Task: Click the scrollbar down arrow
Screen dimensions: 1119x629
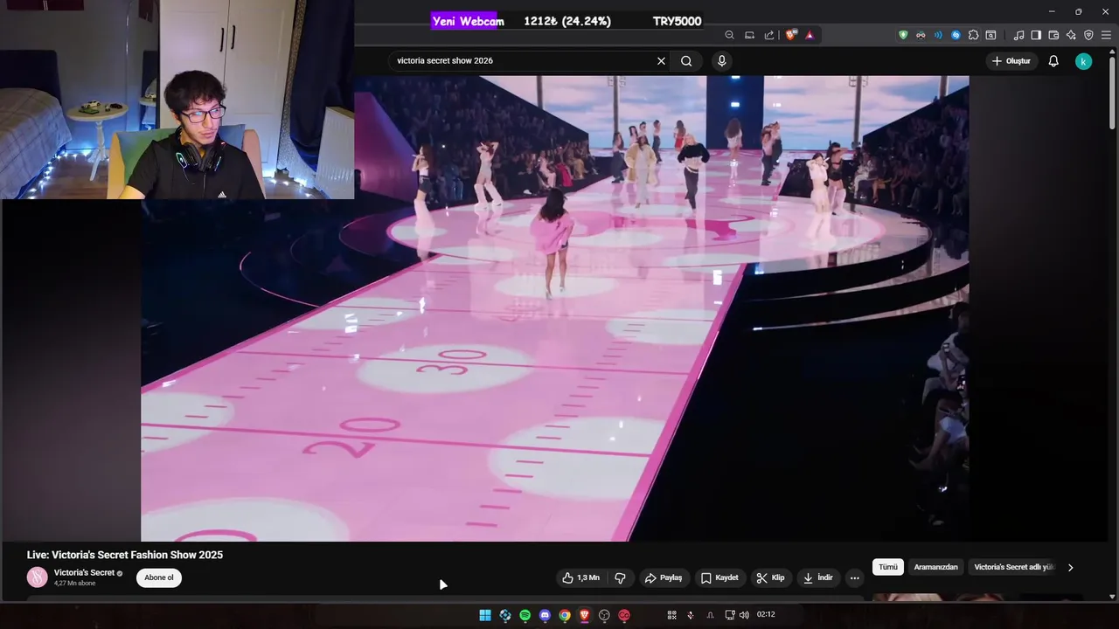Action: pos(1112,597)
